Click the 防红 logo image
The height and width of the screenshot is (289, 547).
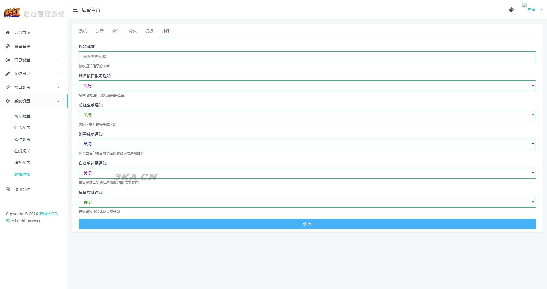coord(12,13)
